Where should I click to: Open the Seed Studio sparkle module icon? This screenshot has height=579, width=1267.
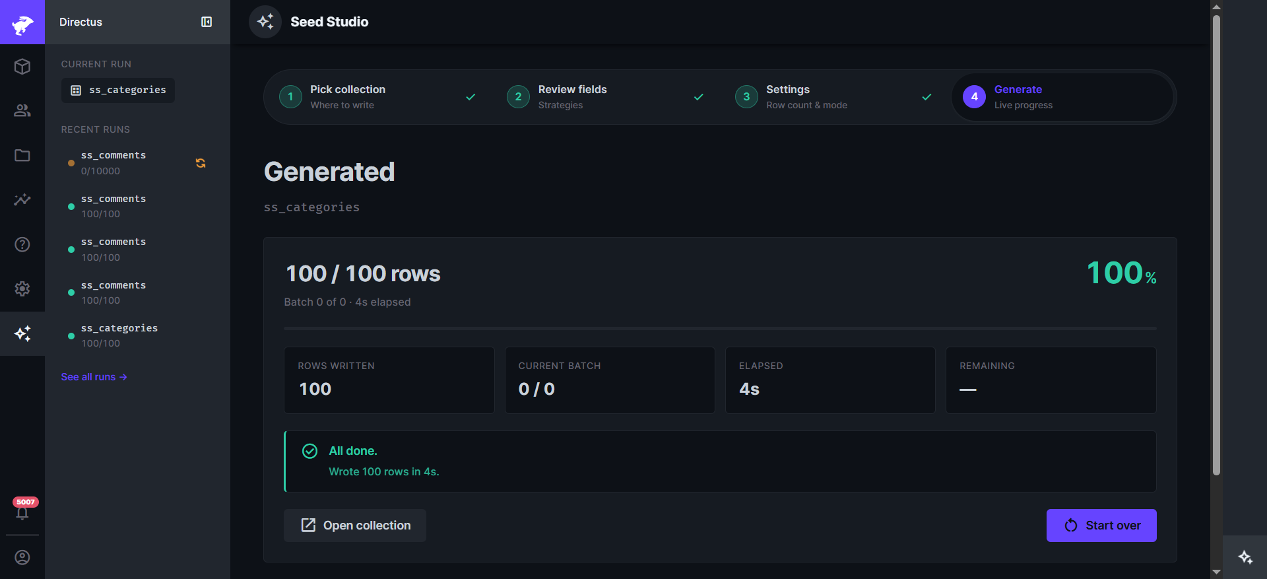[x=22, y=333]
